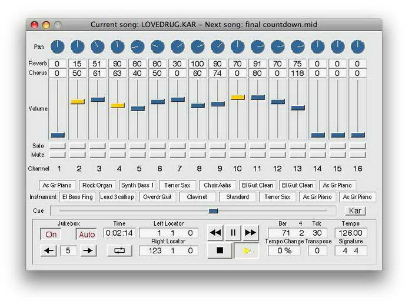Click the Cue position slider handle
This screenshot has height=301, width=412.
coord(213,210)
